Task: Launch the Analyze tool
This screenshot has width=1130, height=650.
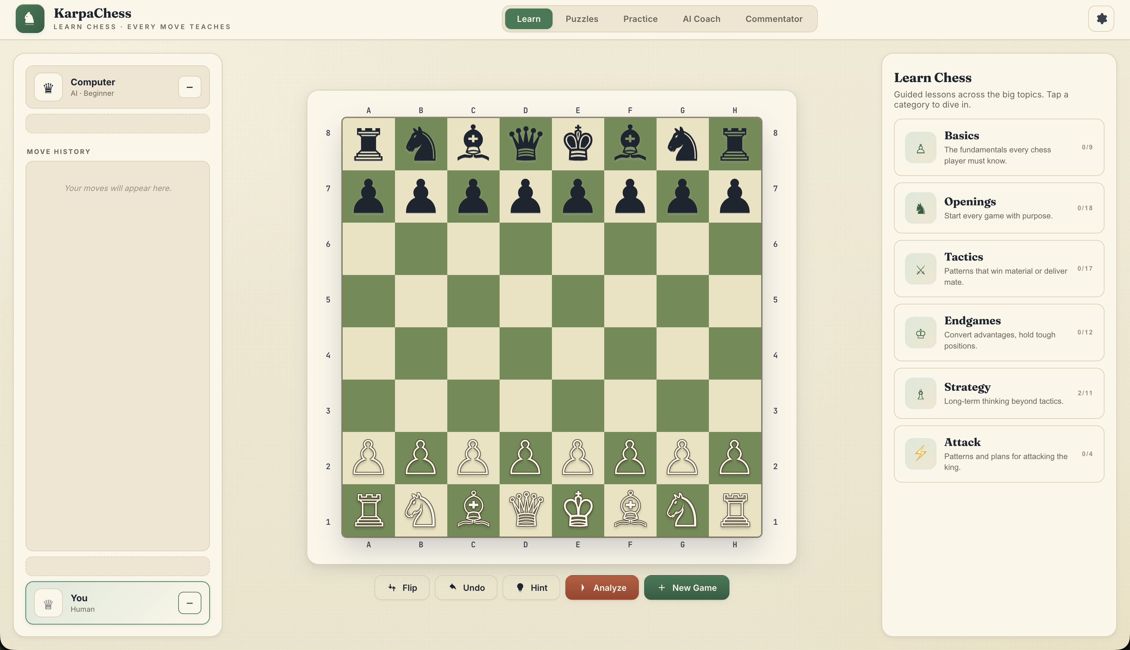Action: pos(602,587)
